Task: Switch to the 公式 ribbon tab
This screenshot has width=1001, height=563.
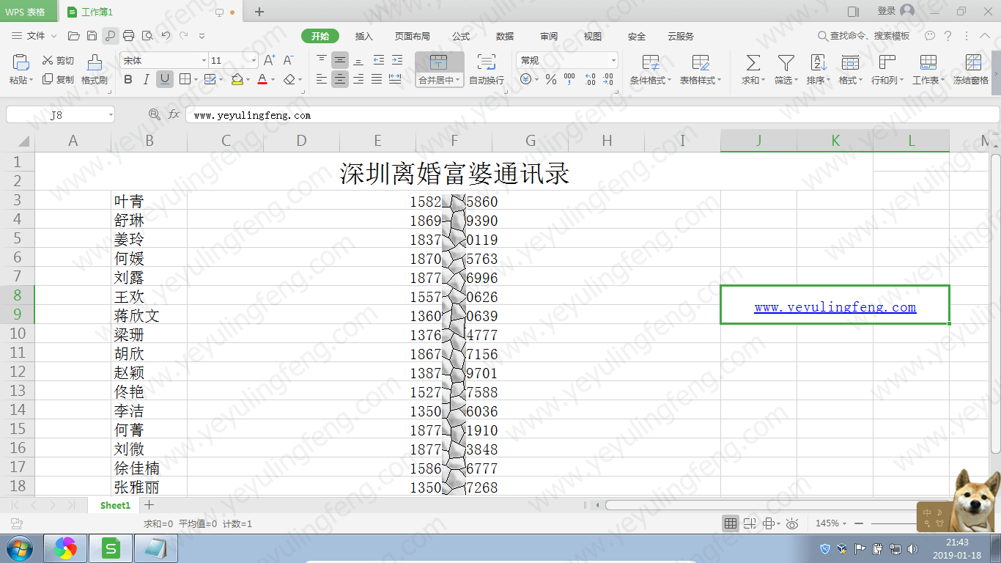Action: pos(461,36)
